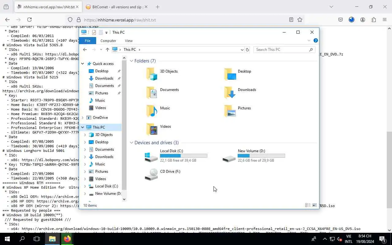The width and height of the screenshot is (392, 245).
Task: Open the File tab in Explorer
Action: [x=88, y=41]
